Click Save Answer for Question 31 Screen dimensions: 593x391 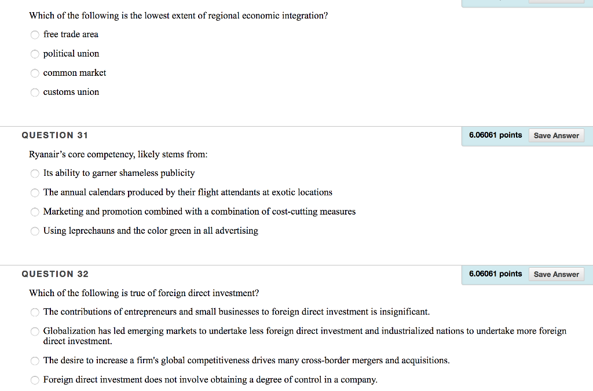(556, 135)
